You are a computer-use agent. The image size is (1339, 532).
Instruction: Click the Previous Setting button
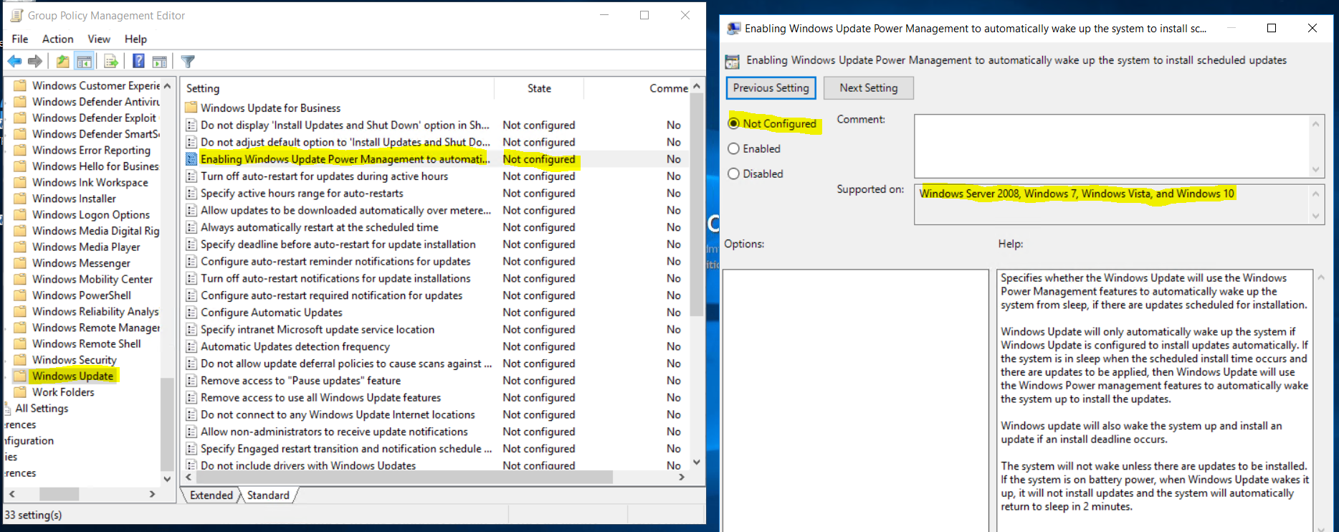(771, 87)
